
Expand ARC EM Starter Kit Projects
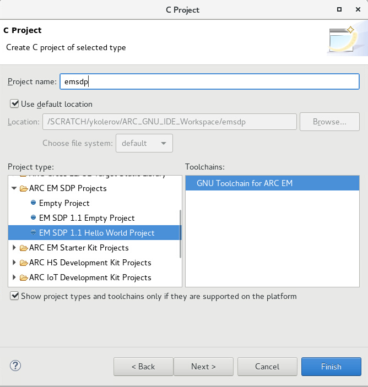coord(14,248)
